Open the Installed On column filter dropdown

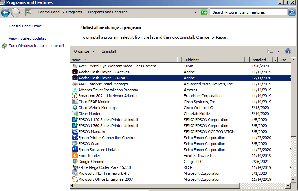point(275,60)
